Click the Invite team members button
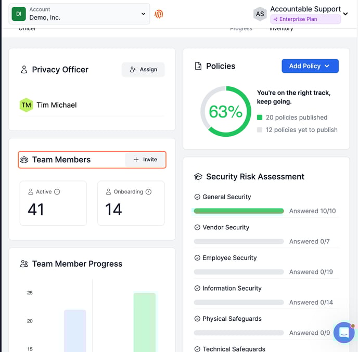 coord(145,160)
